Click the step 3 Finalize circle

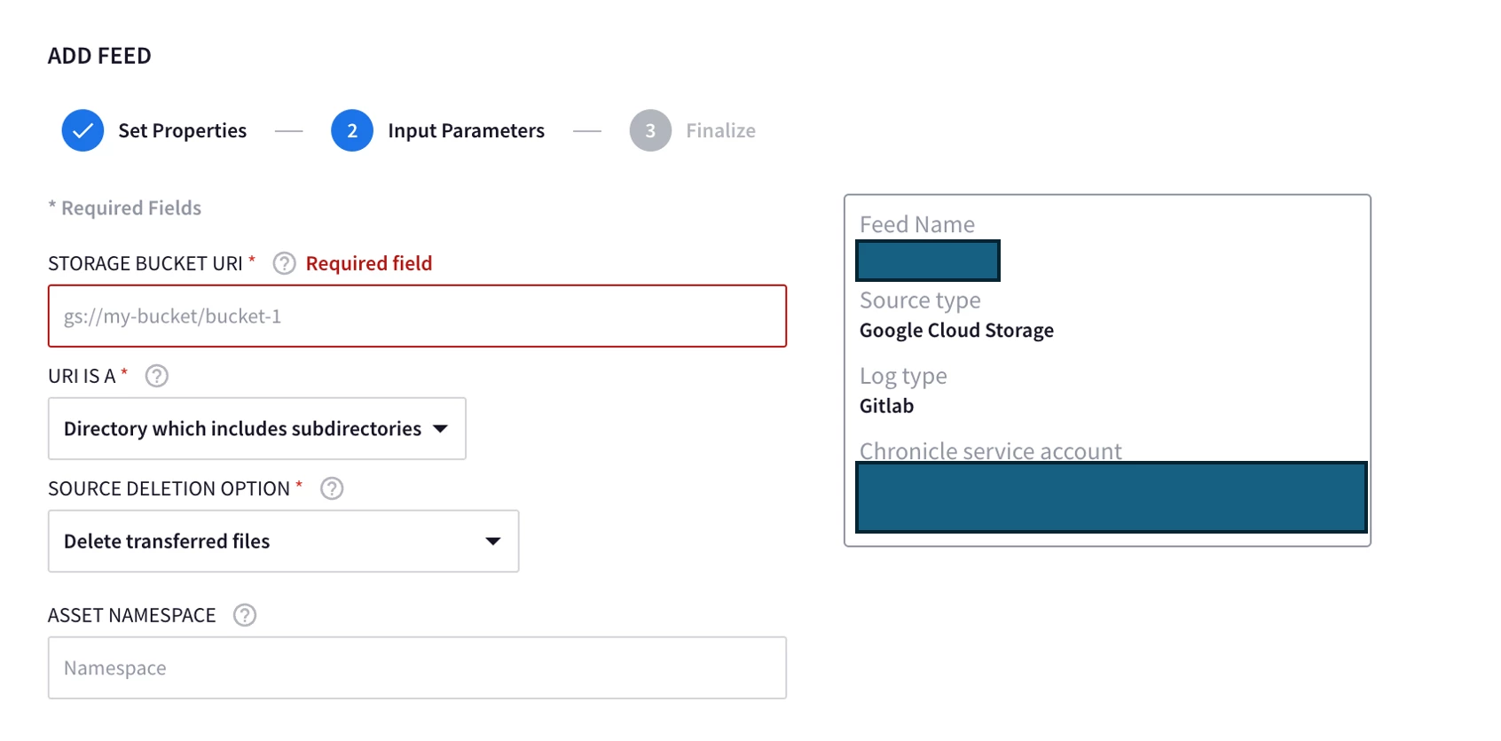[x=650, y=130]
